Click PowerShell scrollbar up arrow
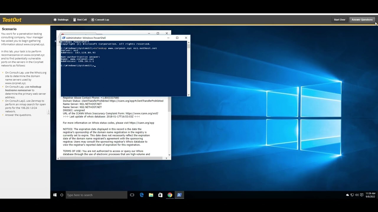Screen dimensions: 378x212 click(x=189, y=42)
